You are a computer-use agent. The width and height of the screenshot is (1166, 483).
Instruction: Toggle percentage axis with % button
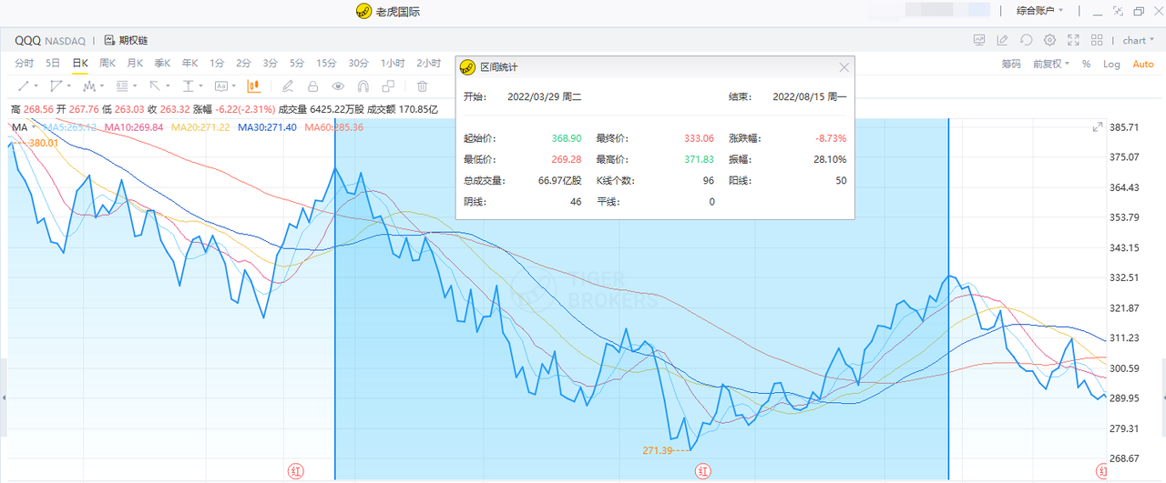coord(1086,64)
